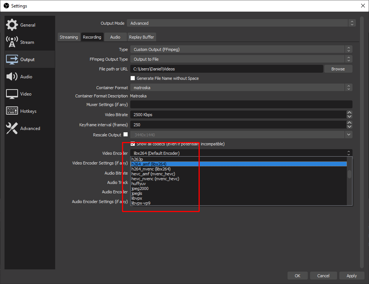
Task: Click the Browse button
Action: [338, 69]
